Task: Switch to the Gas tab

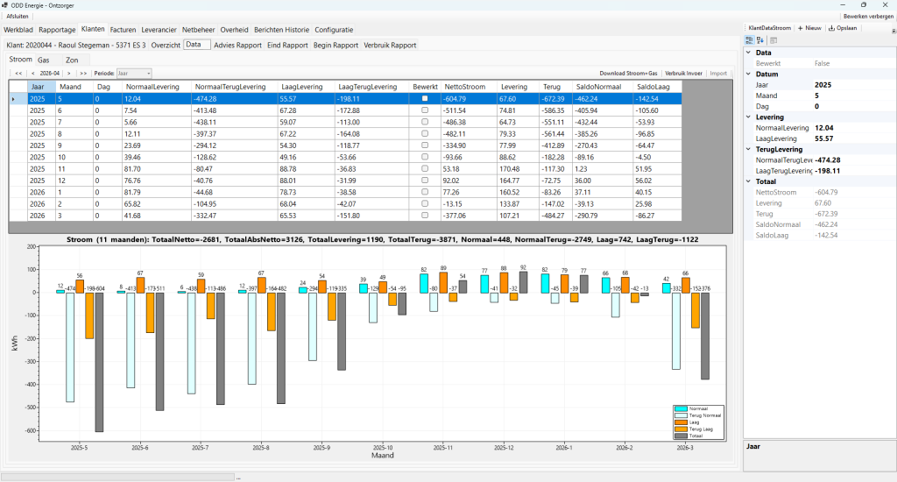Action: [x=44, y=60]
